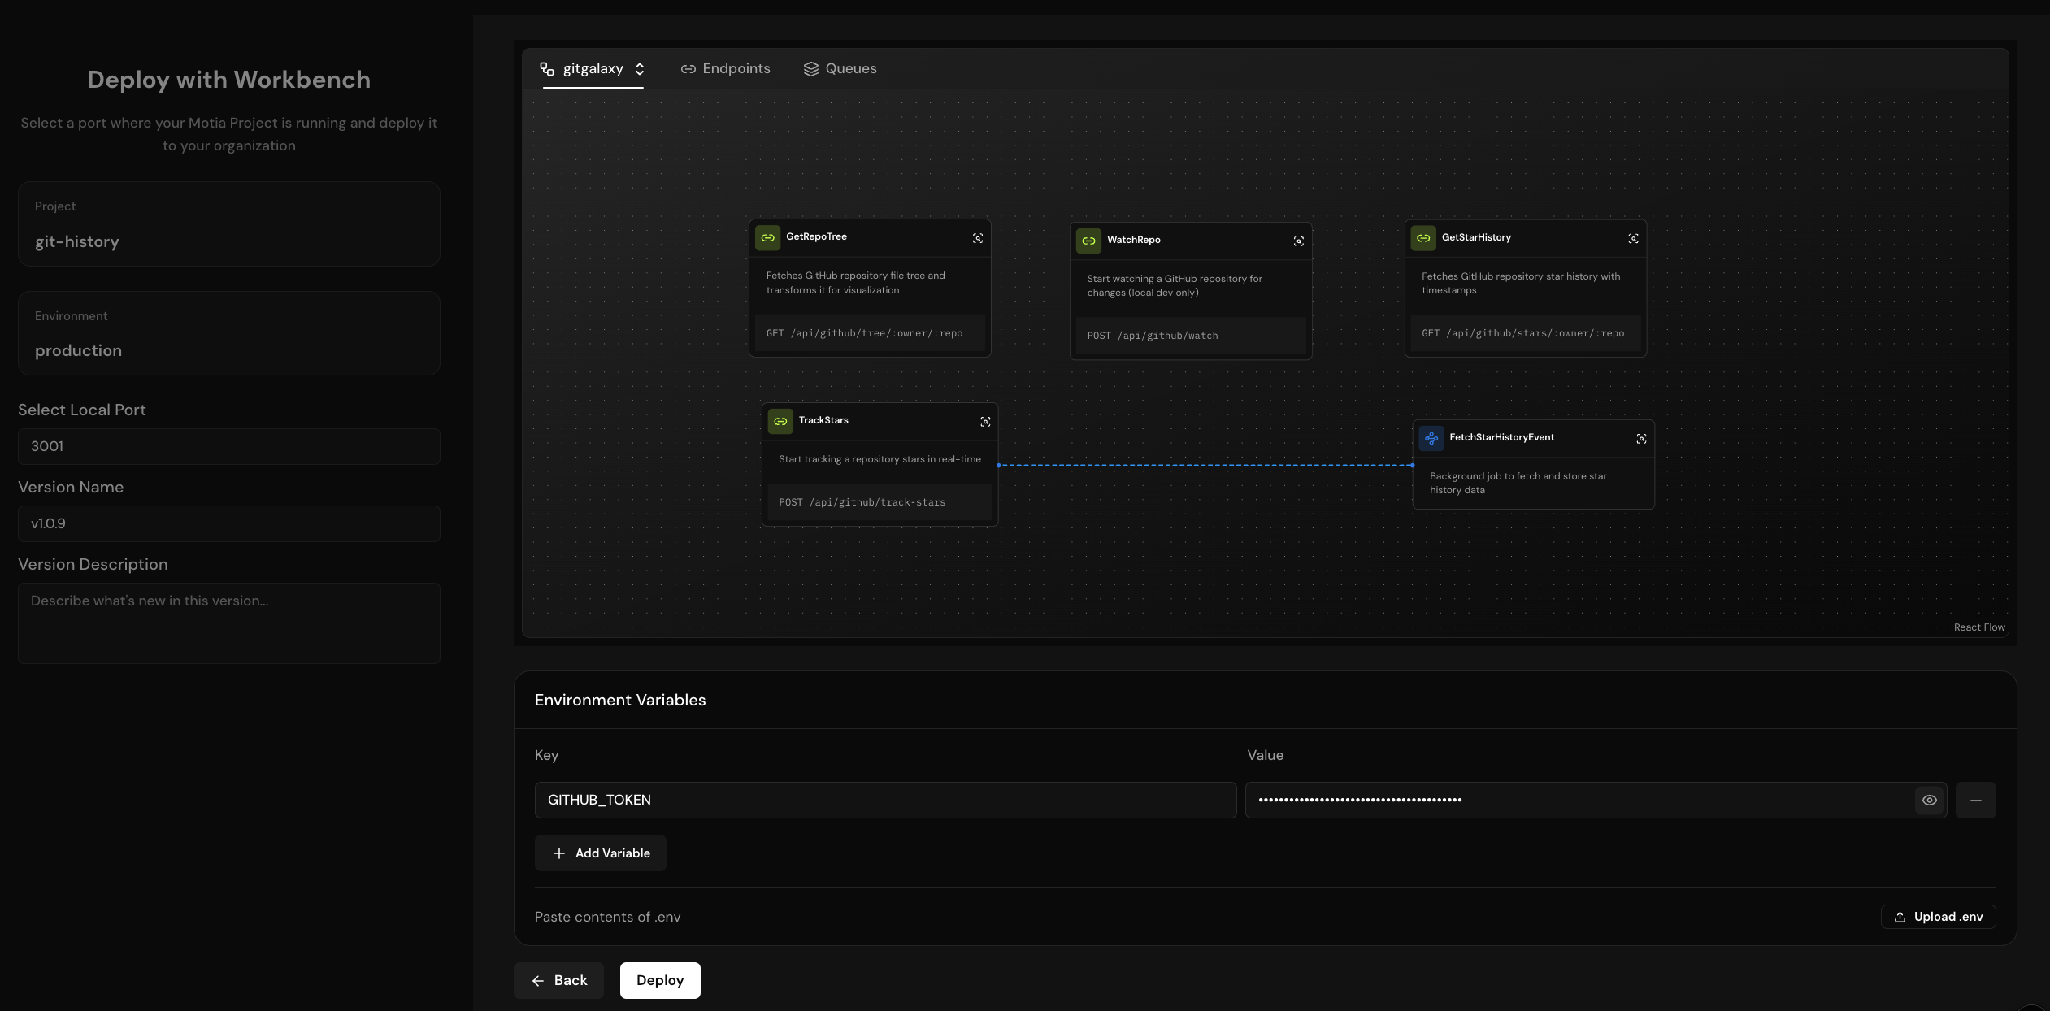Click the back arrow icon
The image size is (2050, 1011).
[539, 980]
